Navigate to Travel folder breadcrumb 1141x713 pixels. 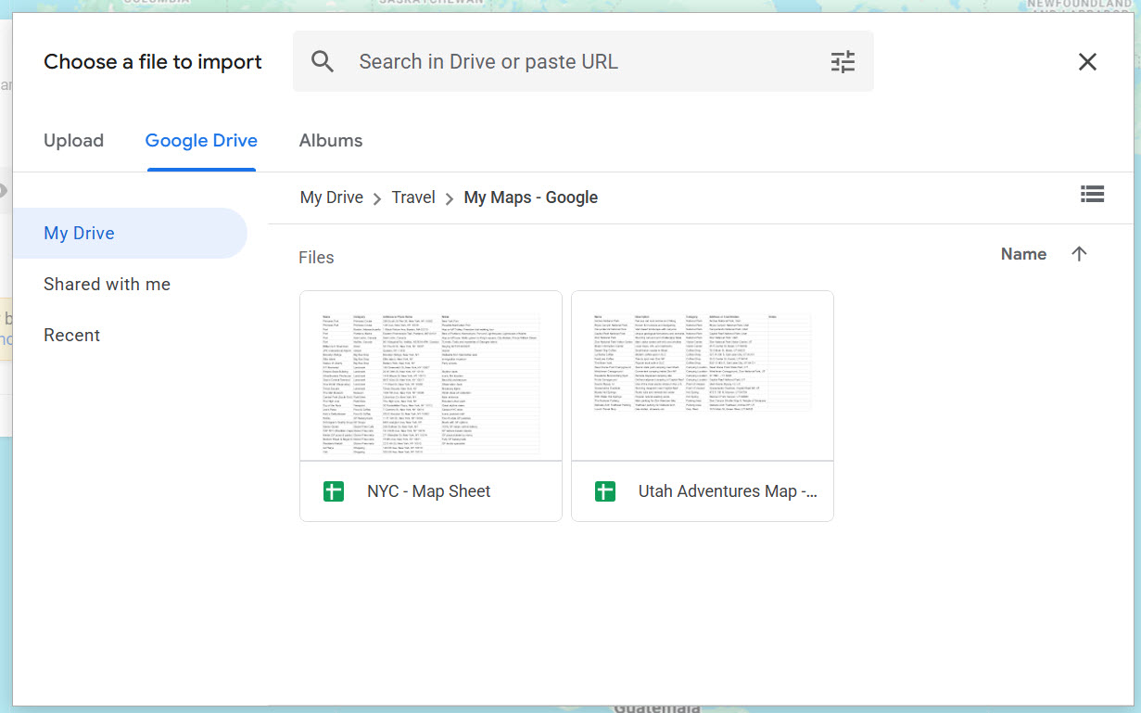click(x=413, y=197)
